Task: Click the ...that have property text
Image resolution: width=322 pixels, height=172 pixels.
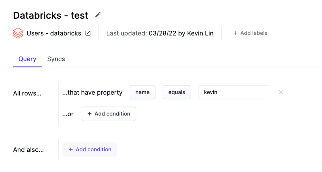Action: pos(92,92)
